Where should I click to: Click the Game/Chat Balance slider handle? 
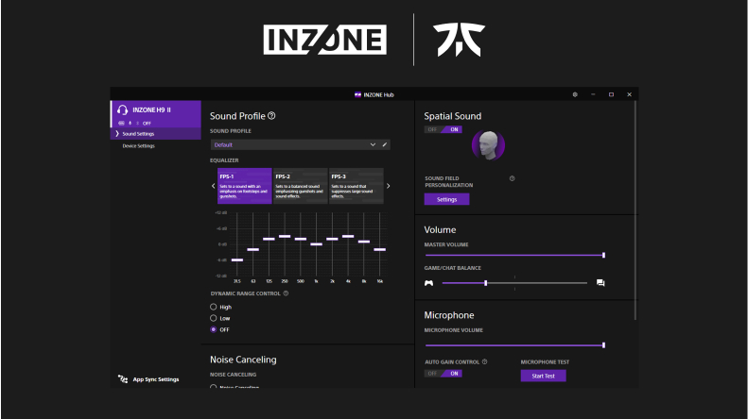coord(486,283)
